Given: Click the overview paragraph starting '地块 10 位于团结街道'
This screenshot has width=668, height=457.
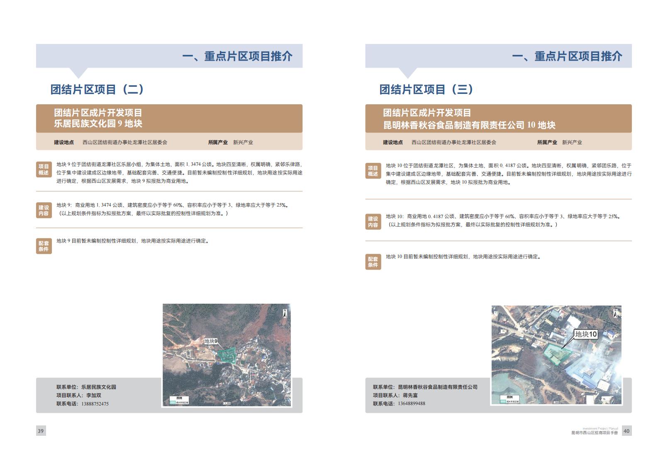Looking at the screenshot, I should 509,174.
